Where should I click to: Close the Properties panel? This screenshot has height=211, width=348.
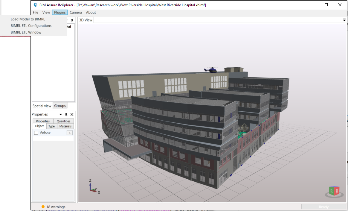[x=72, y=114]
